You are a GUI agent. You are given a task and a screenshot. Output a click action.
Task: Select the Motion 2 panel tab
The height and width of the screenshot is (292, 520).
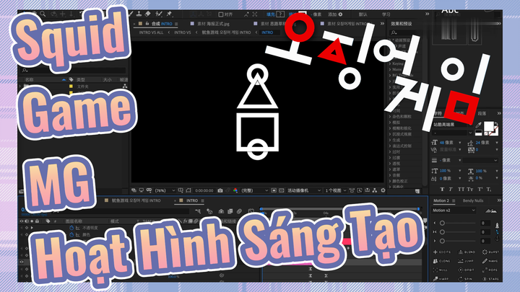[441, 200]
